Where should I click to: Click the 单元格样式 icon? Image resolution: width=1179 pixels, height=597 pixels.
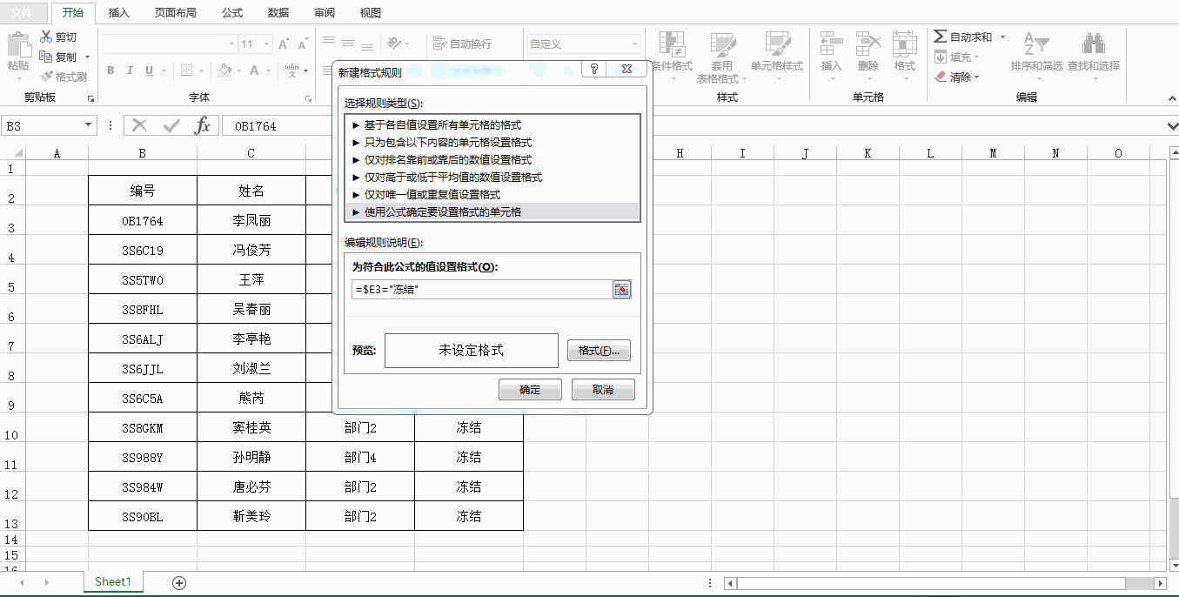777,45
